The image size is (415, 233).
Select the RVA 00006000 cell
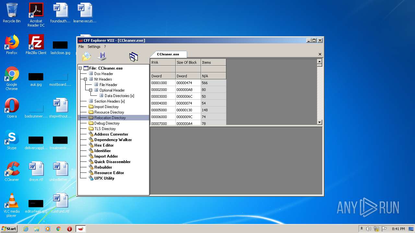(x=163, y=117)
